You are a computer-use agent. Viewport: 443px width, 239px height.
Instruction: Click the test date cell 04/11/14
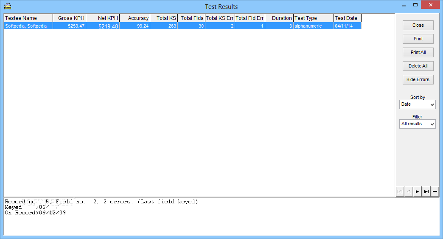point(348,26)
